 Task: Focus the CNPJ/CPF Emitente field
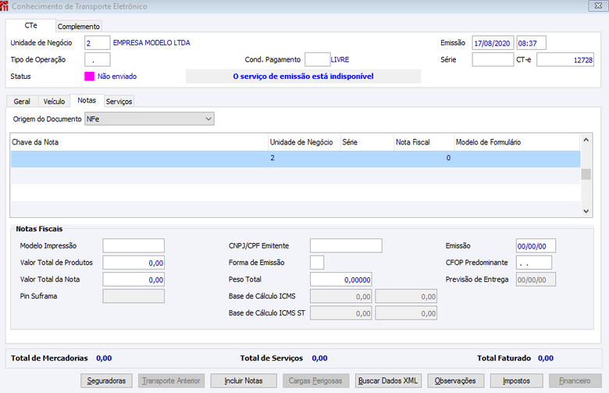tap(346, 245)
